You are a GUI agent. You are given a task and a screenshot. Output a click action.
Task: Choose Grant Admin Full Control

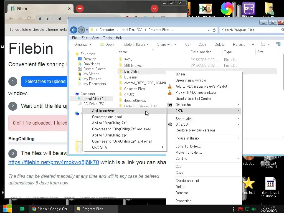coord(204,98)
